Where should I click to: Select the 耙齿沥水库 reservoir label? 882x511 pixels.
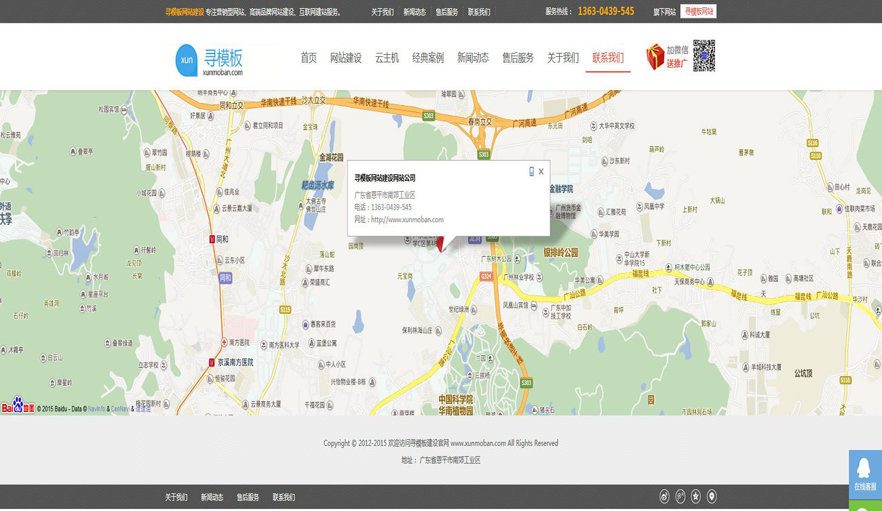318,184
